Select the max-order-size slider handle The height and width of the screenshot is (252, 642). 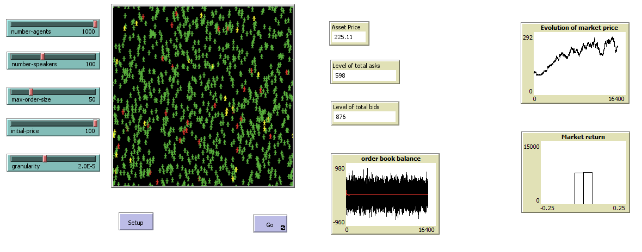tap(31, 91)
